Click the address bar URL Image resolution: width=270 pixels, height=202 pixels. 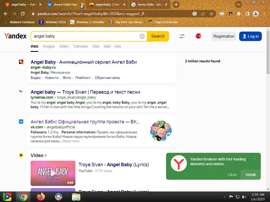point(91,14)
